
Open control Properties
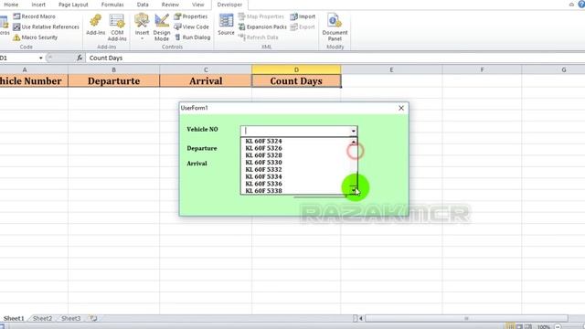tap(191, 16)
